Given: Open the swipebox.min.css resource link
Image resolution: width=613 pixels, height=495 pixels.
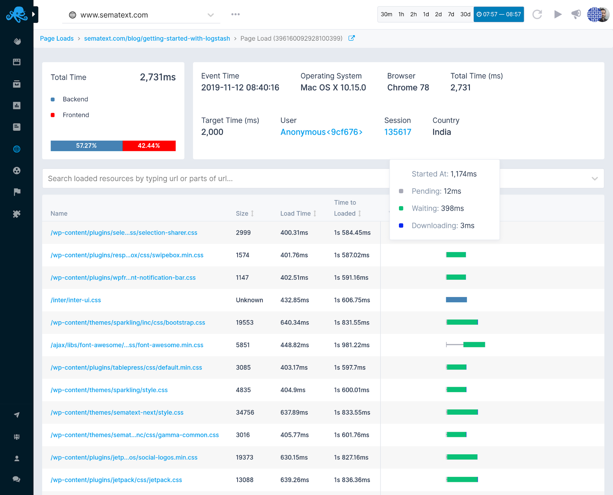Looking at the screenshot, I should pyautogui.click(x=127, y=255).
